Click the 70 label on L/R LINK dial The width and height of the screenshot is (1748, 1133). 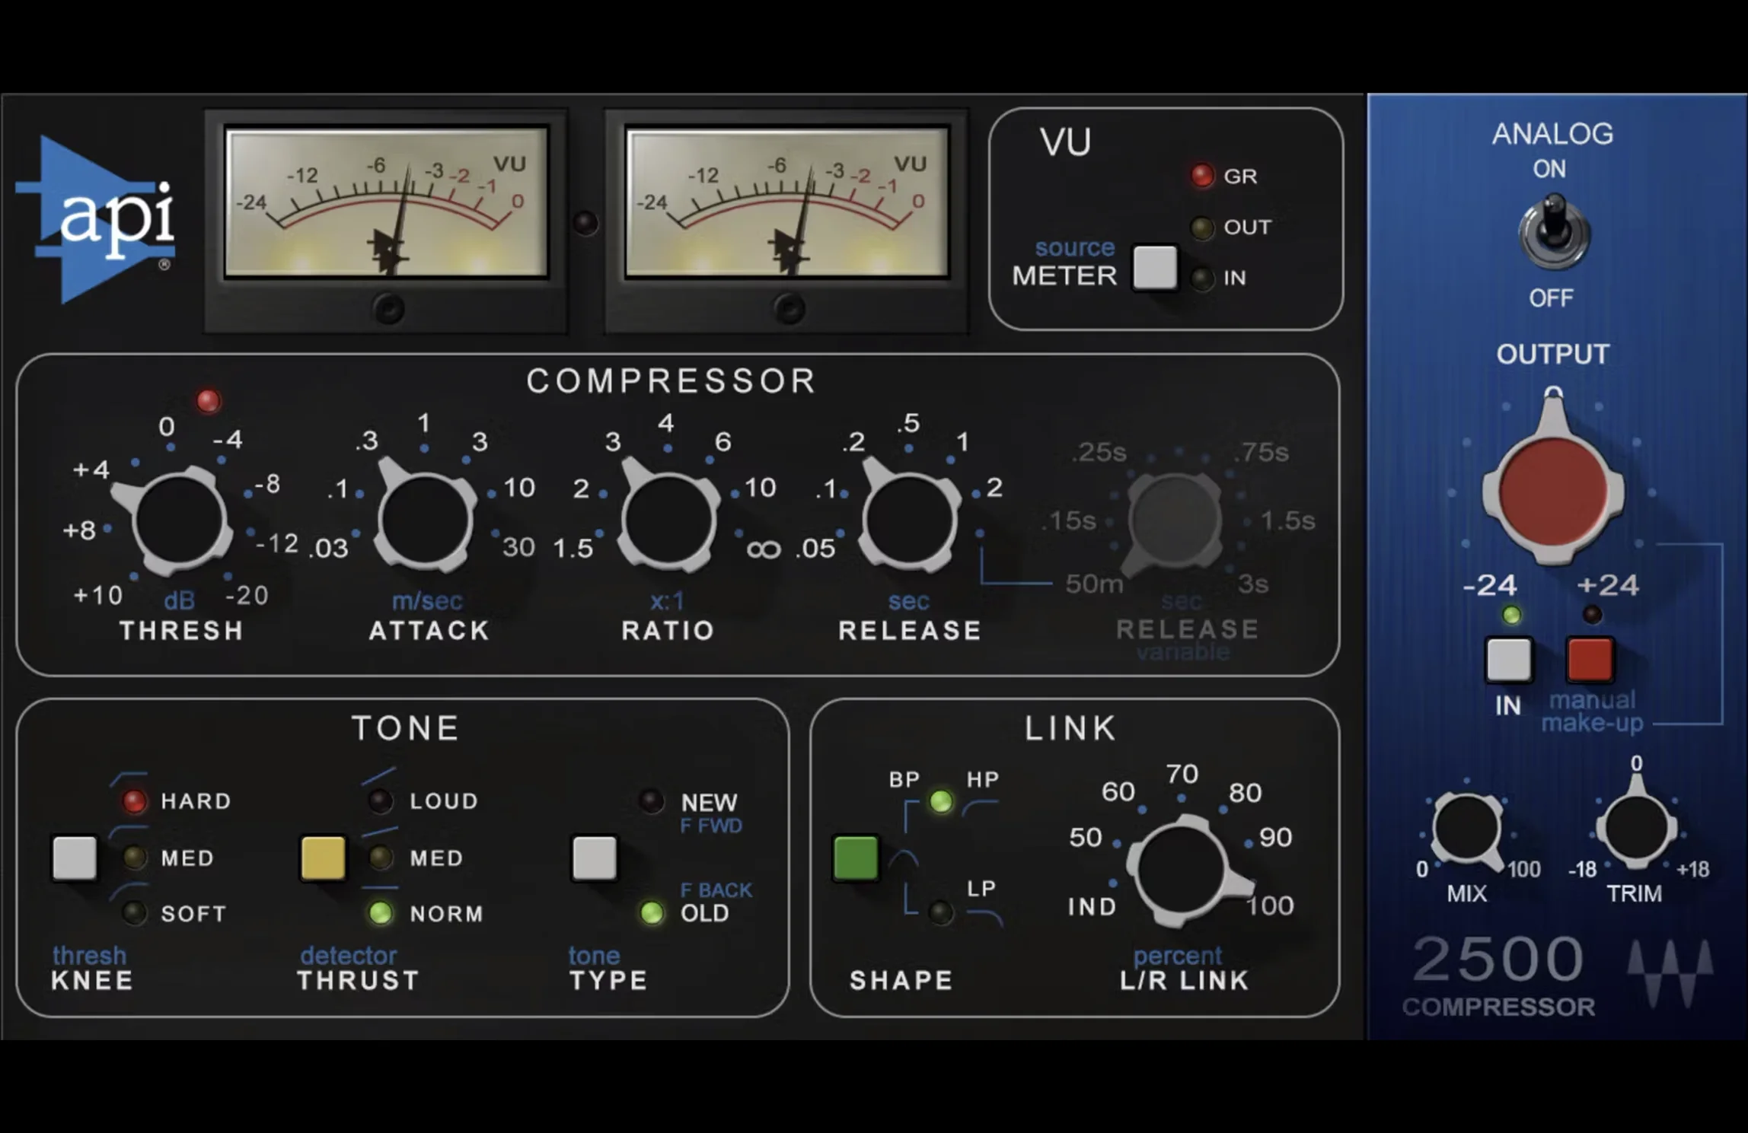[1182, 775]
